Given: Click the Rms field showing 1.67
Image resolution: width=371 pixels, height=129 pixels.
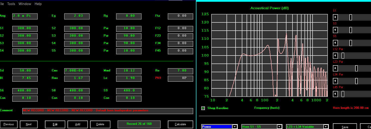Looking at the screenshot, I should [77, 79].
